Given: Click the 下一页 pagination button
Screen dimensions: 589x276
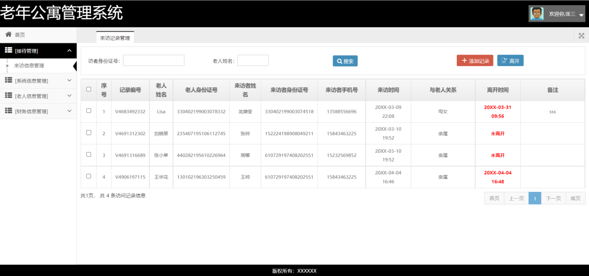Looking at the screenshot, I should pos(554,199).
